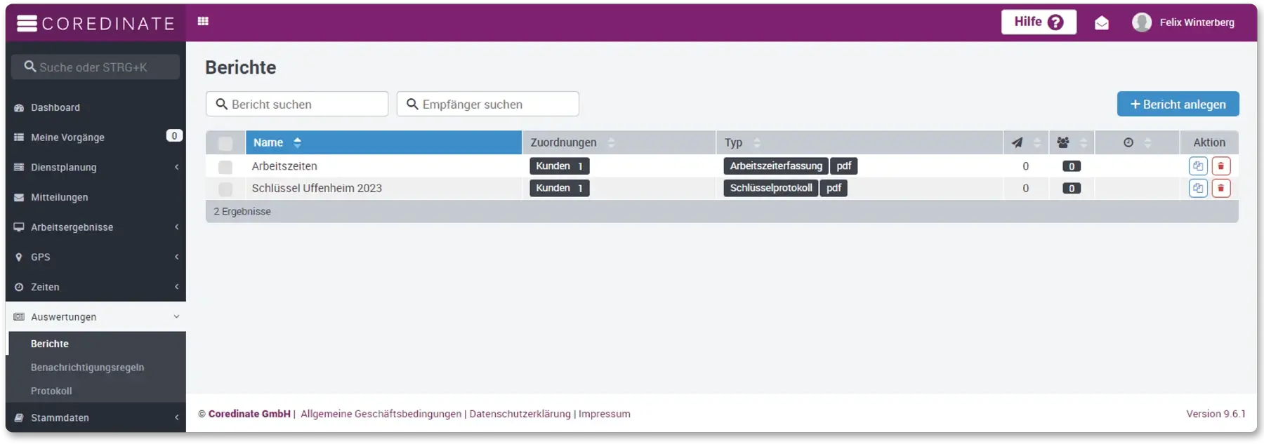Toggle the select-all checkbox in table header
1264x444 pixels.
pyautogui.click(x=225, y=143)
